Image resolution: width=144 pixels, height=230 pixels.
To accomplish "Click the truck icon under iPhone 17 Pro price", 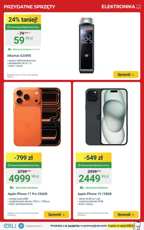I will click(x=12, y=188).
